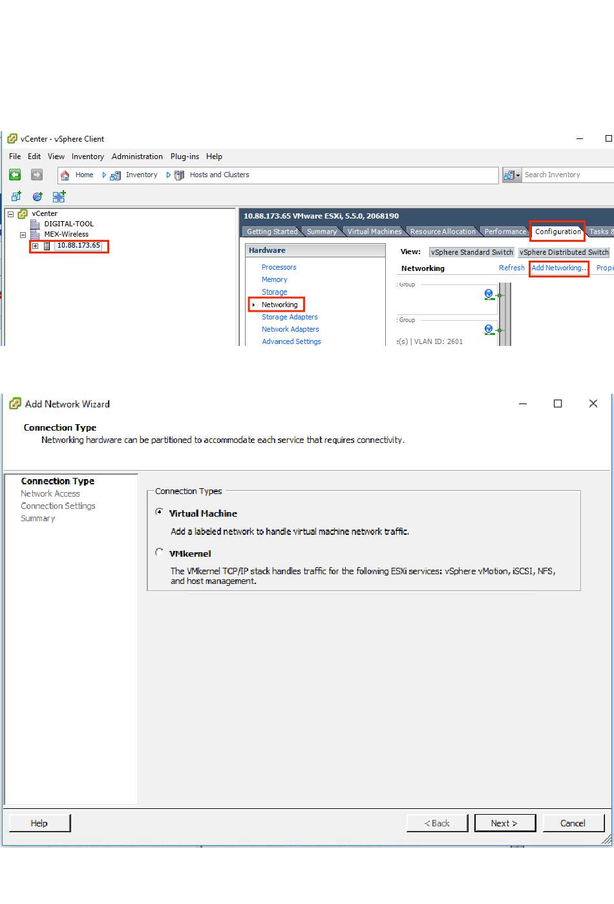
Task: Open the File menu
Action: [15, 156]
